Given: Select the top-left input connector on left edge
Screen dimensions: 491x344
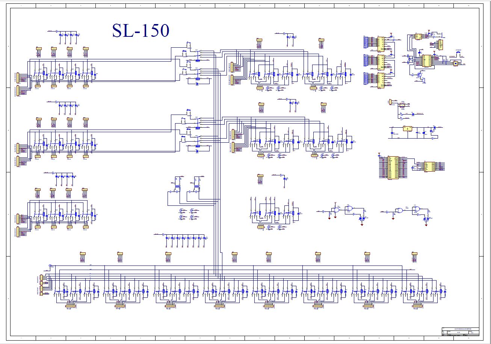Looking at the screenshot, I should pyautogui.click(x=17, y=78).
